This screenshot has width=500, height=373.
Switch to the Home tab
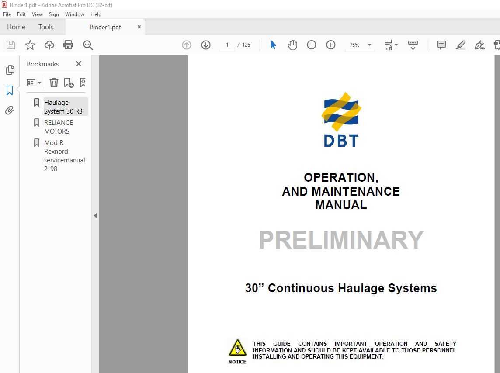coord(16,27)
